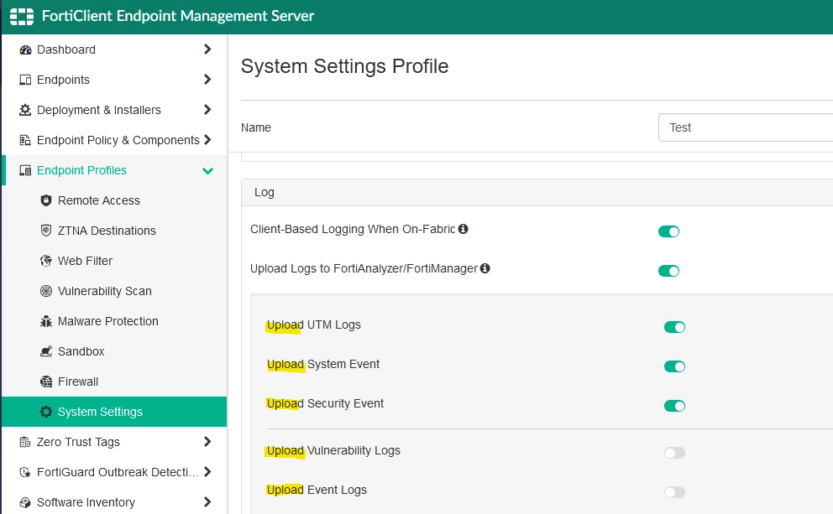Turn off Upload UTM Logs toggle

[674, 327]
